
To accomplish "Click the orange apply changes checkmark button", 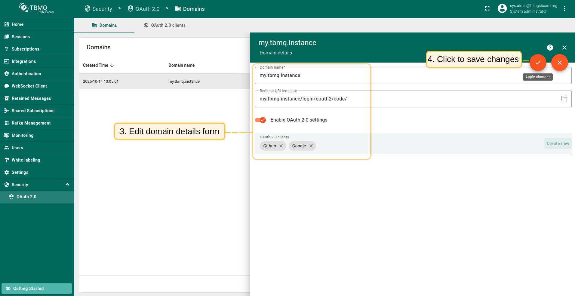I will [x=538, y=63].
